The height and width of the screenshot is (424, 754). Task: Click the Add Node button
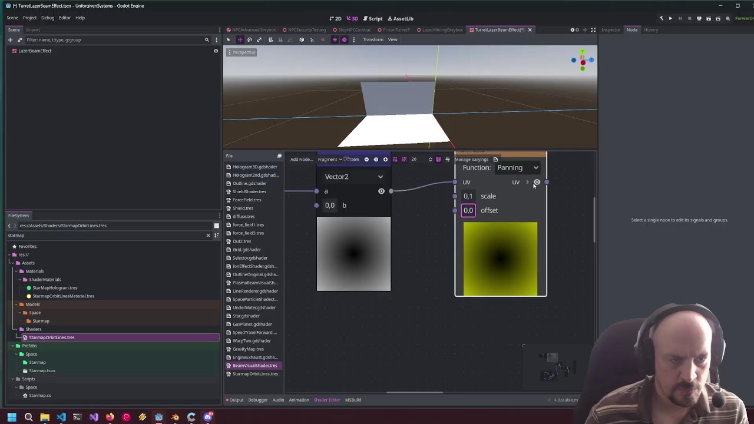[301, 159]
